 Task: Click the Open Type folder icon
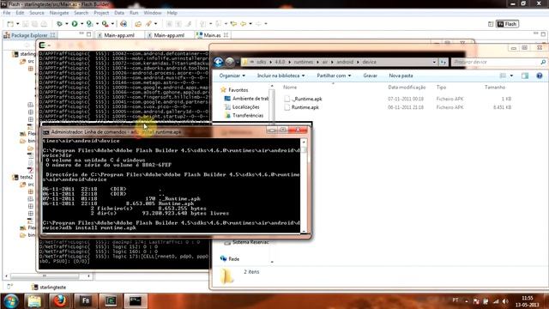pyautogui.click(x=138, y=24)
